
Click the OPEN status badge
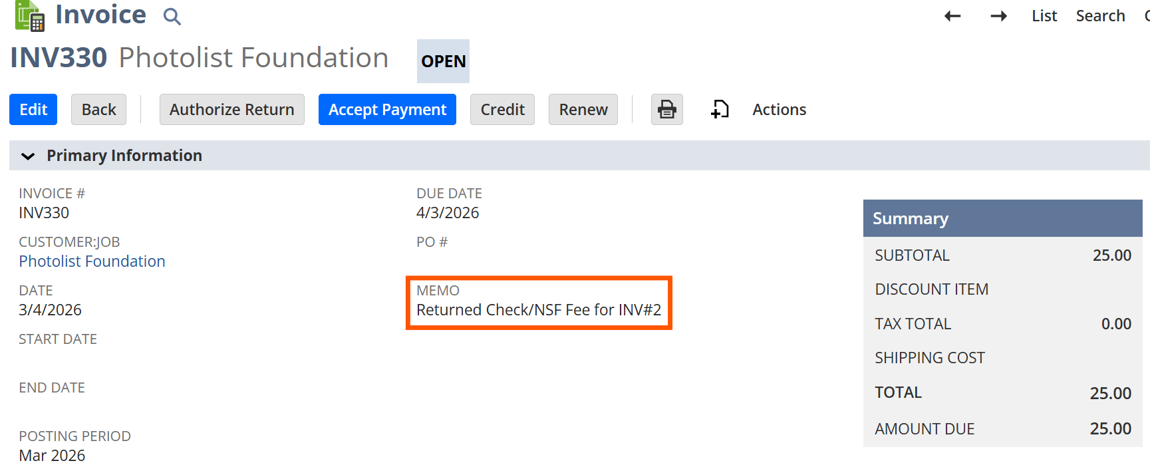point(443,61)
